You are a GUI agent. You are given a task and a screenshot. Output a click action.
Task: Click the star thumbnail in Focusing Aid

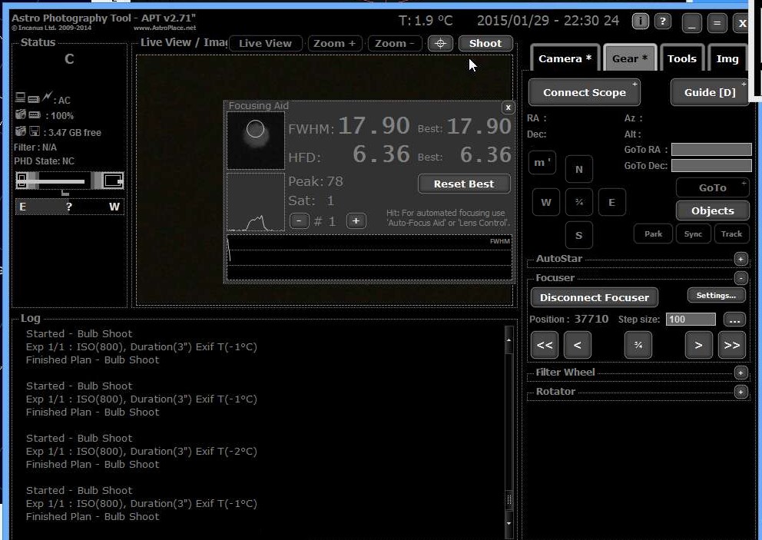click(x=256, y=141)
